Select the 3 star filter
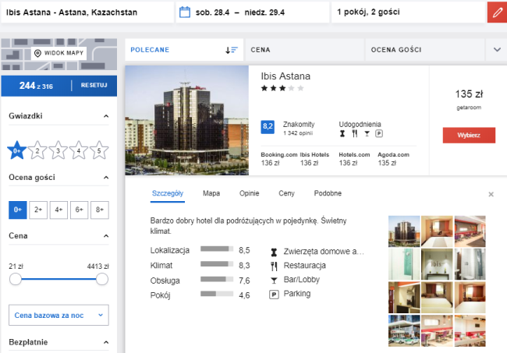The height and width of the screenshot is (353, 507). pyautogui.click(x=58, y=150)
